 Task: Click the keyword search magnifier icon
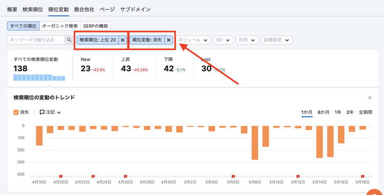tap(69, 40)
